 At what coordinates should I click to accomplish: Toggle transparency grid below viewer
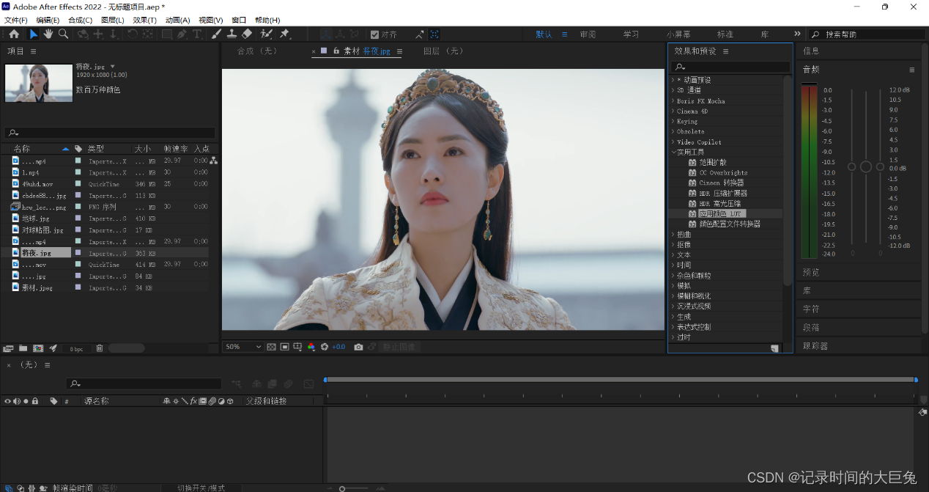[x=271, y=347]
